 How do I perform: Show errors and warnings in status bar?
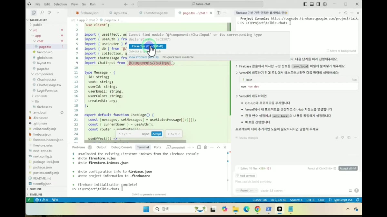[42, 200]
